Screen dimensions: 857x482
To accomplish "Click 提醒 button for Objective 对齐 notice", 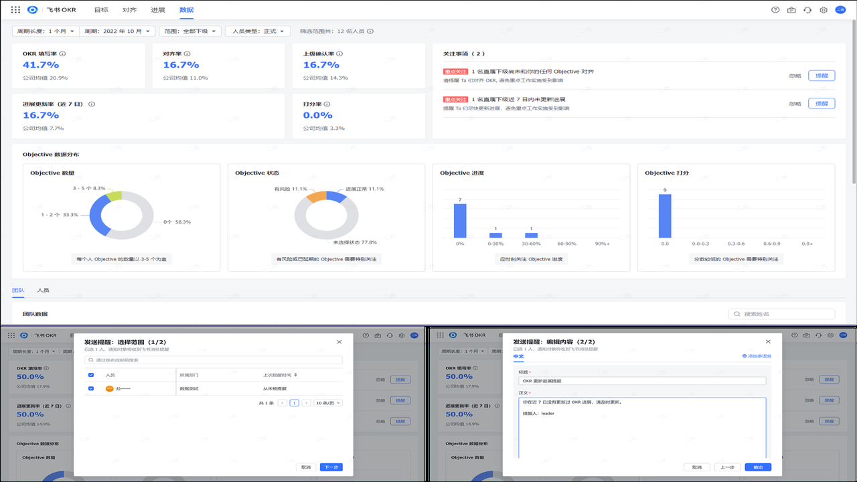I will (x=822, y=76).
